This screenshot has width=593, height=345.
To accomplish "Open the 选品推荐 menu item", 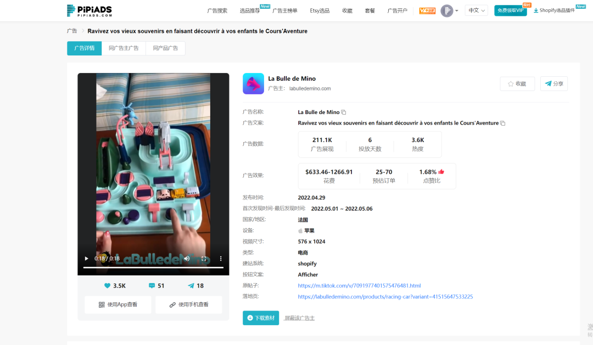I will click(250, 10).
